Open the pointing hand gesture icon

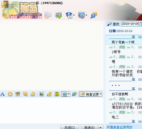(33, 94)
